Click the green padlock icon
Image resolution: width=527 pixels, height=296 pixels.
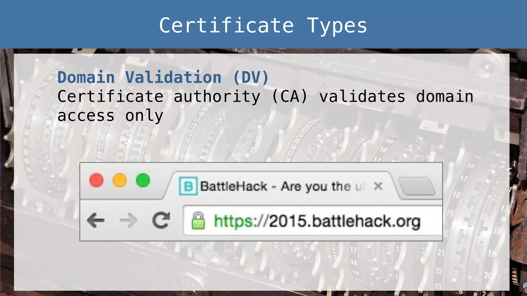[198, 221]
